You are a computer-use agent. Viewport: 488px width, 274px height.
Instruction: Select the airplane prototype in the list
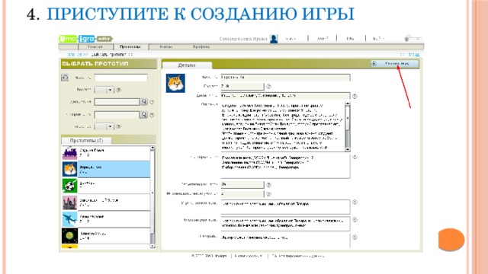pos(106,219)
